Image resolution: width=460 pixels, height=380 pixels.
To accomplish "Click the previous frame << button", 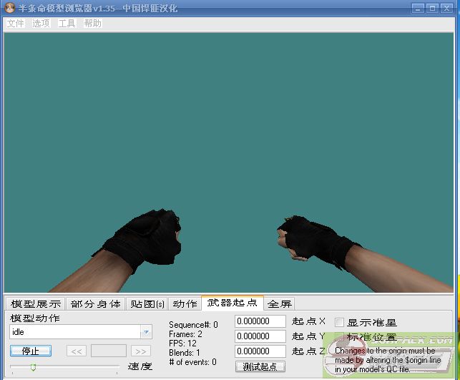I will tap(77, 351).
